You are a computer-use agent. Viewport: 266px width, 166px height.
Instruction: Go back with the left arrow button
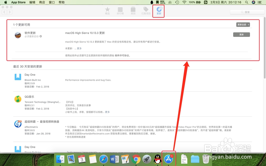[4, 12]
